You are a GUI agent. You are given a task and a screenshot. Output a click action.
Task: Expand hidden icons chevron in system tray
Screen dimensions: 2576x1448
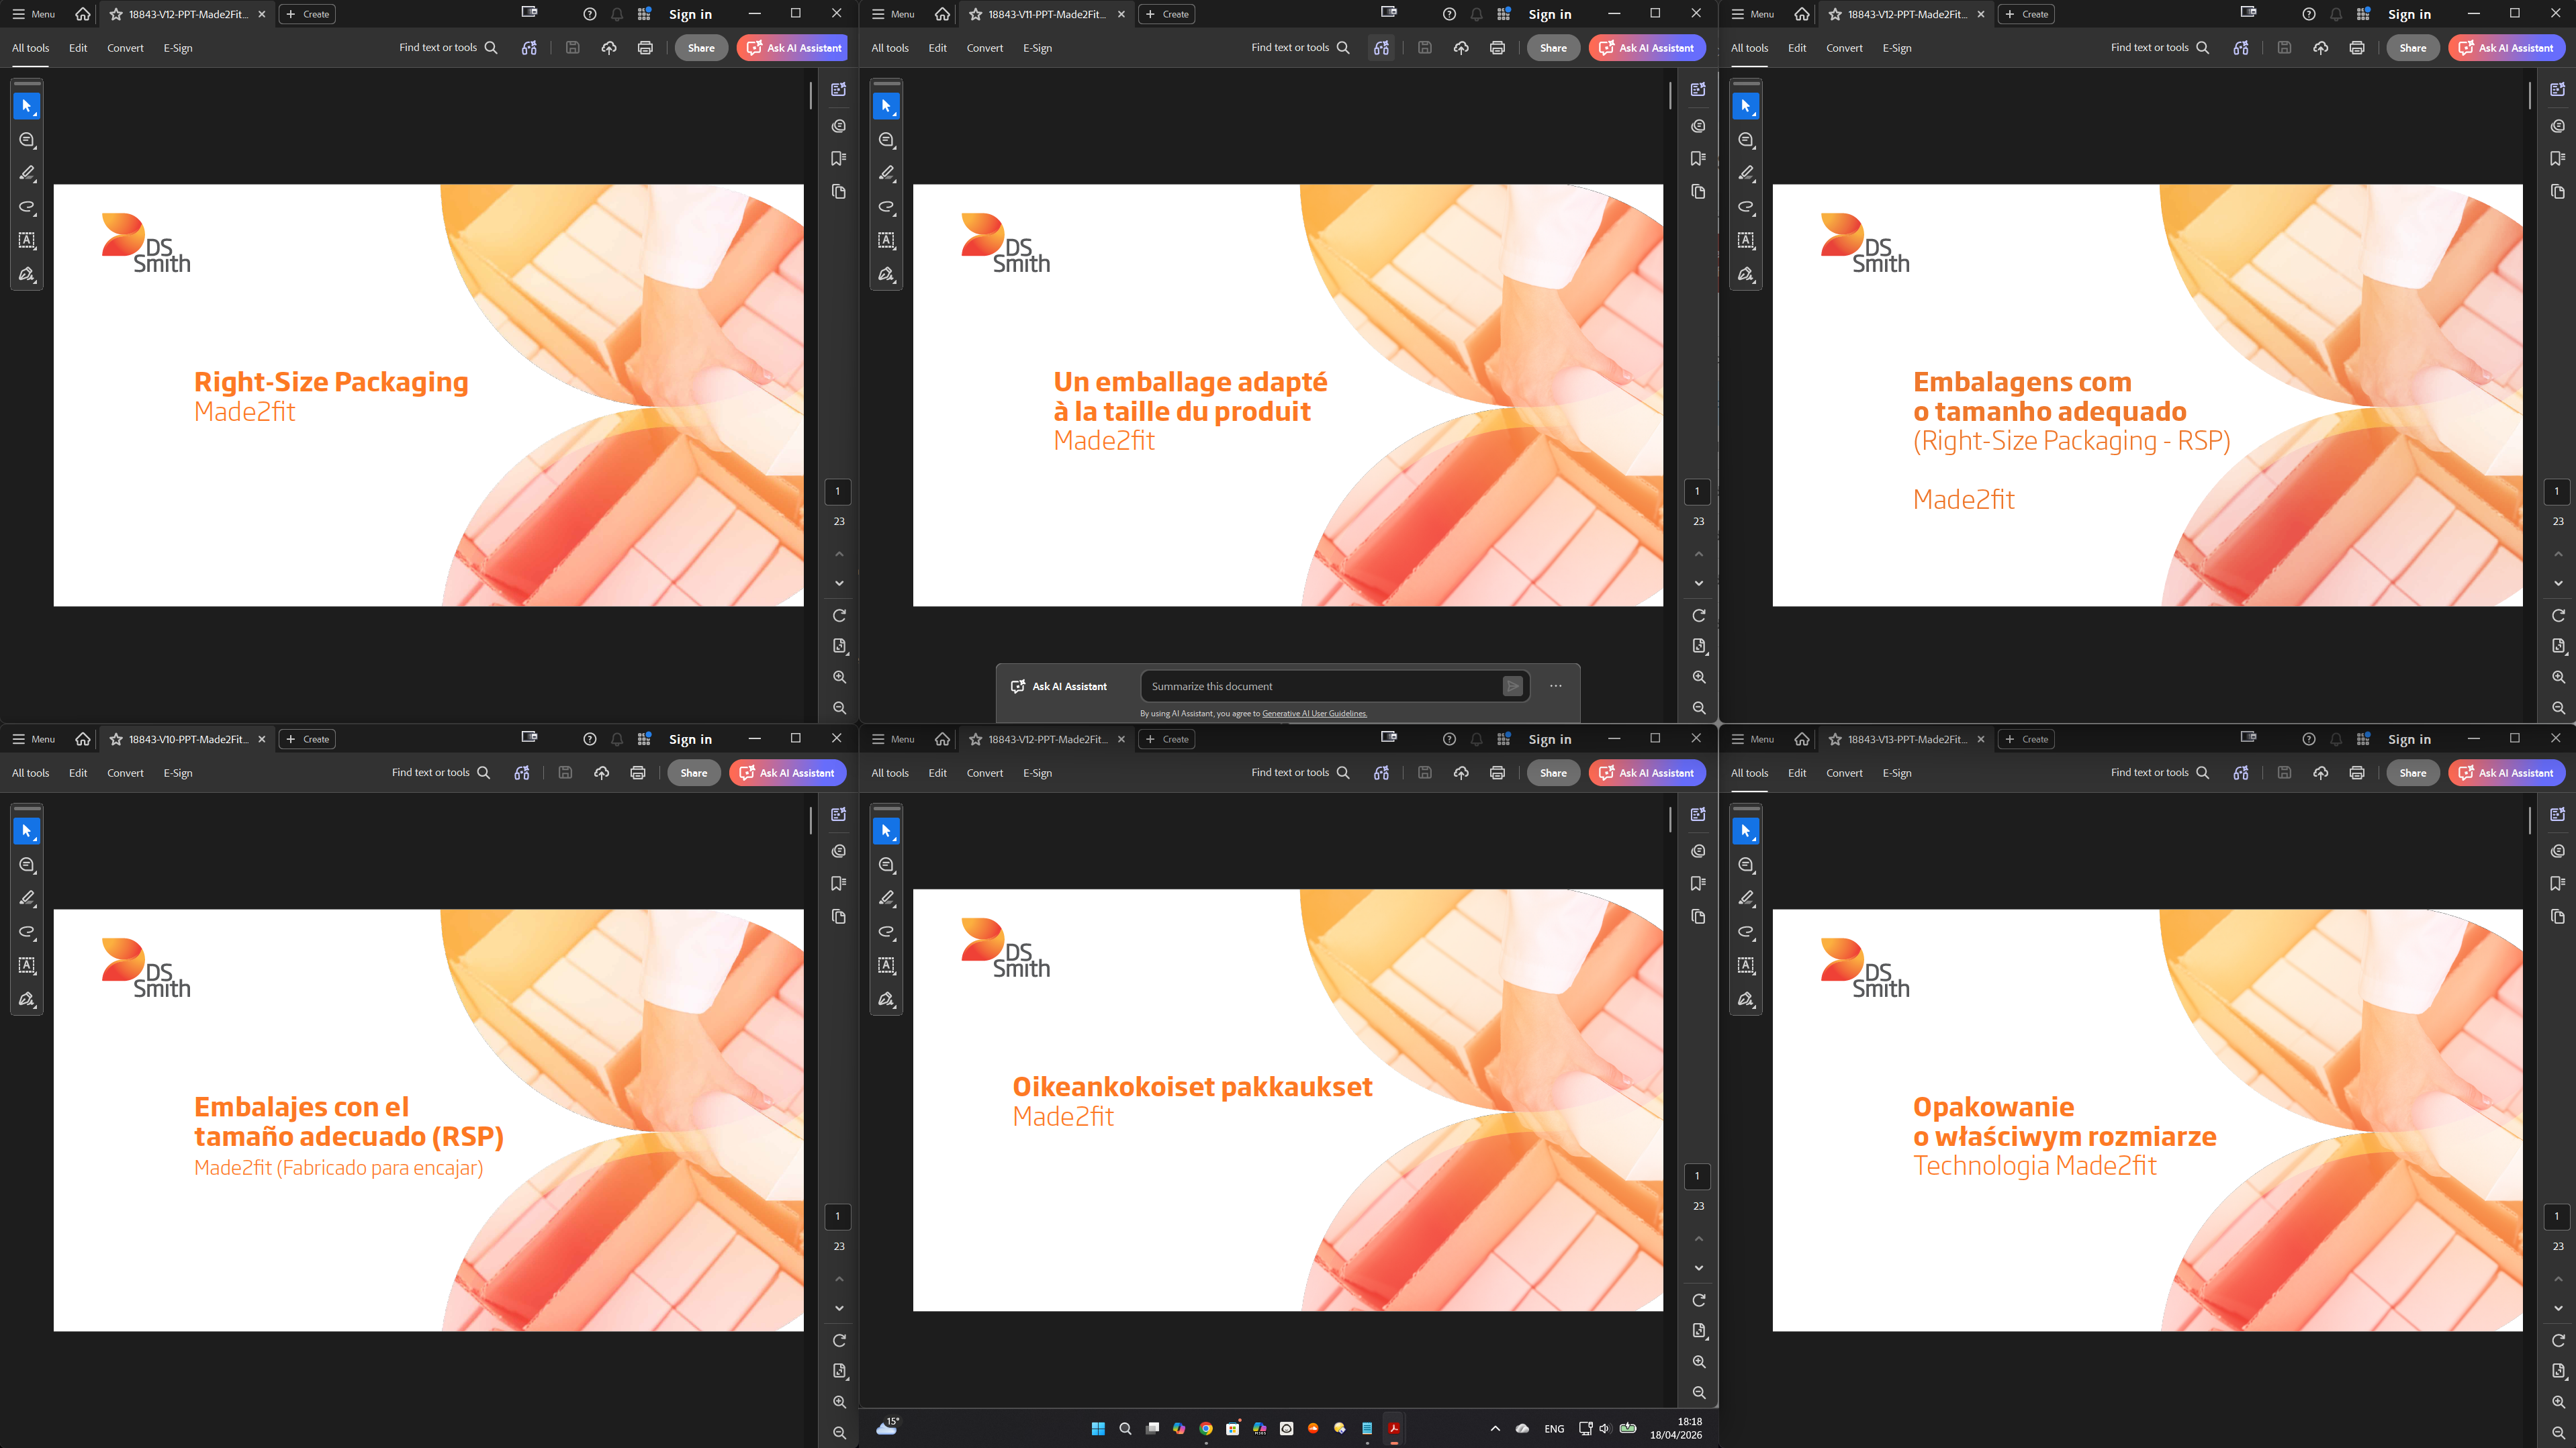pyautogui.click(x=1495, y=1428)
